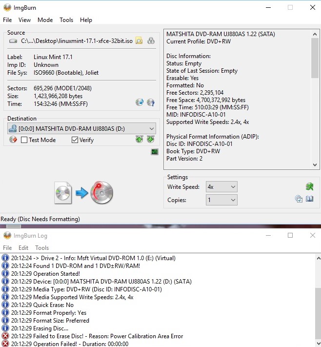Click the info icon for Erasing Disc row

click(5, 328)
